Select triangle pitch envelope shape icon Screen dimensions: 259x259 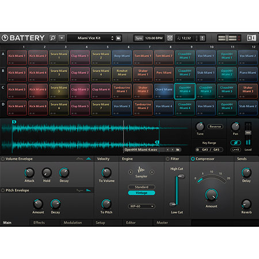pyautogui.click(x=89, y=191)
